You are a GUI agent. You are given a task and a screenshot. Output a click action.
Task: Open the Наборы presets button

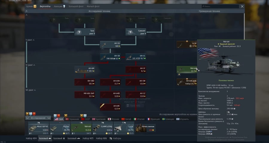(115, 138)
